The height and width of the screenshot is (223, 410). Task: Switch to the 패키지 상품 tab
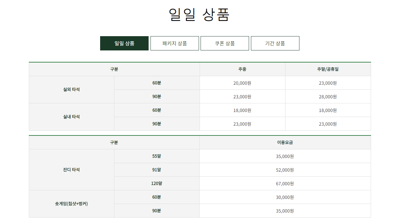click(x=175, y=43)
